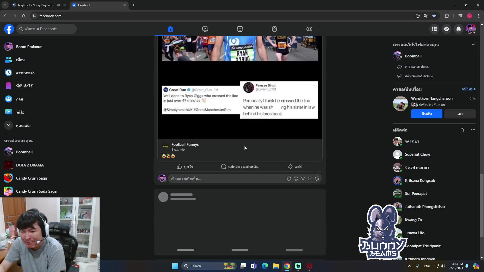Viewport: 484px width, 272px height.
Task: Open Marketplace tab
Action: pyautogui.click(x=240, y=29)
